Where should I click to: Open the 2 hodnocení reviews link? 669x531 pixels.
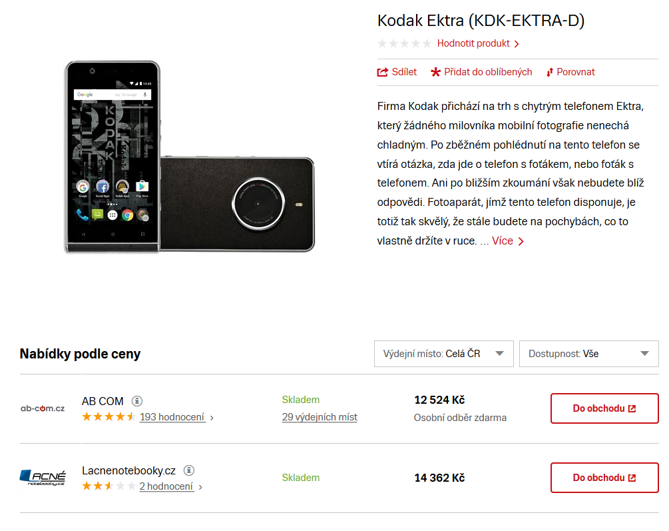[x=166, y=486]
